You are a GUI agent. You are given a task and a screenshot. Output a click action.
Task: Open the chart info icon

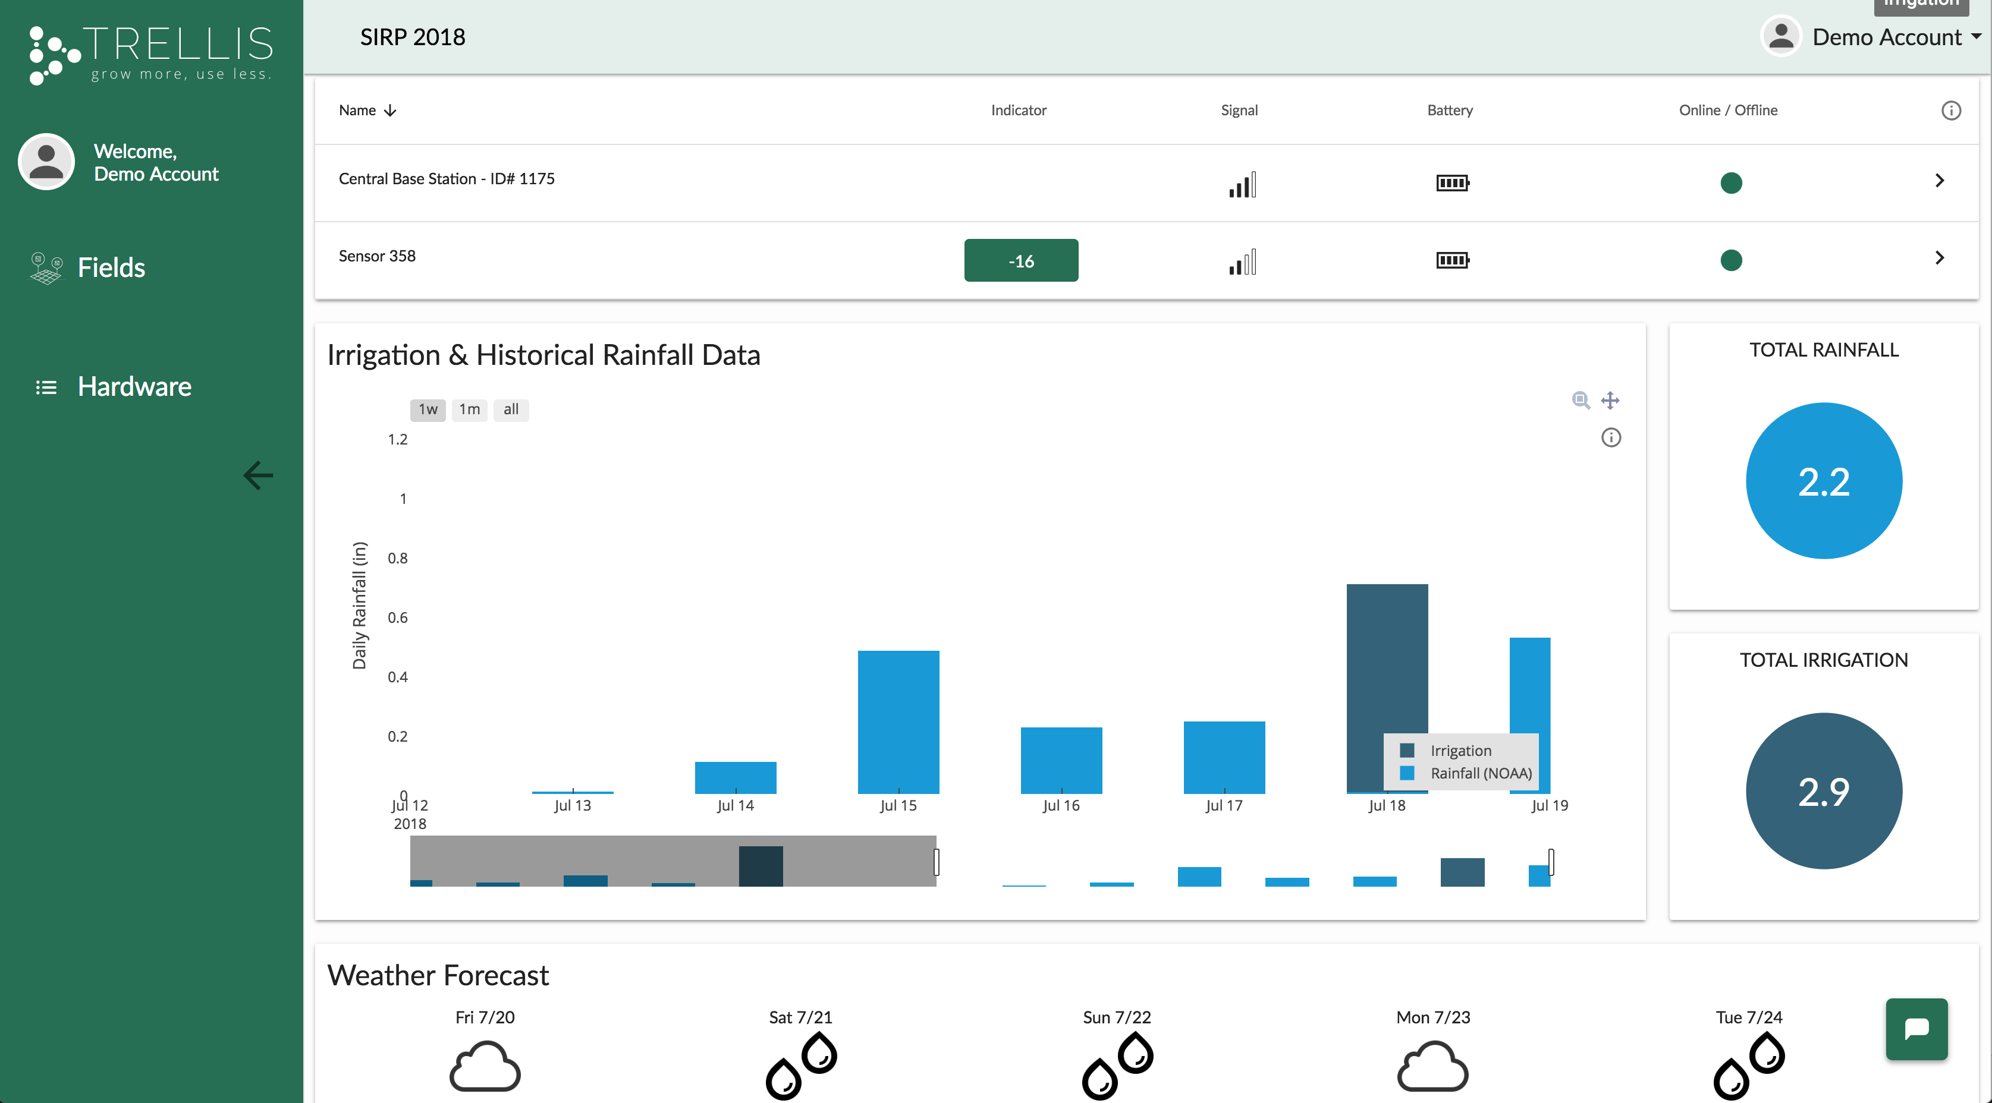[x=1611, y=437]
